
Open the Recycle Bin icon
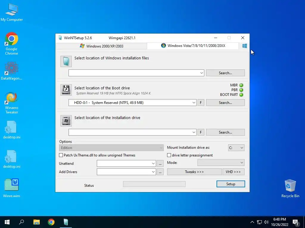(x=290, y=189)
